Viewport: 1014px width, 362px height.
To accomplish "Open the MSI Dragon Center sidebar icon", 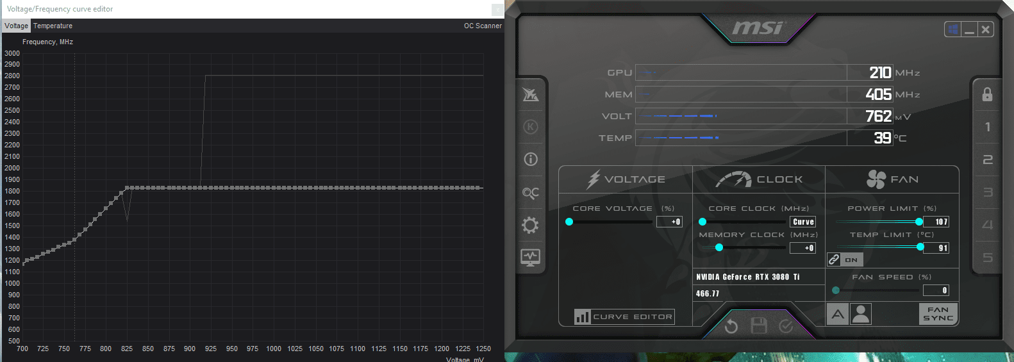I will 531,95.
